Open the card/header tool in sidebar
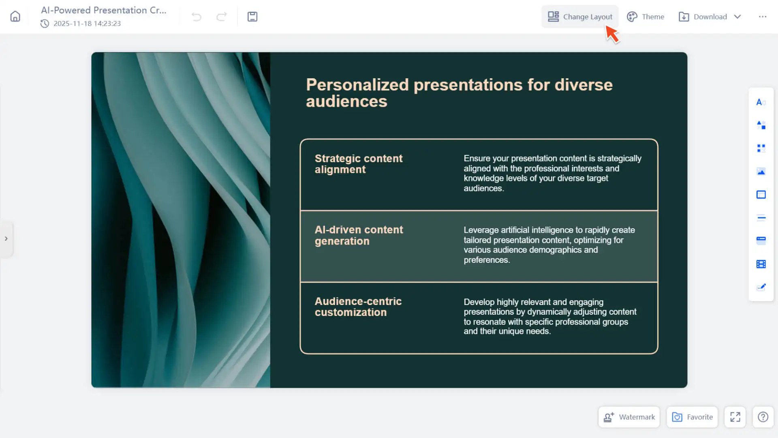 tap(761, 240)
